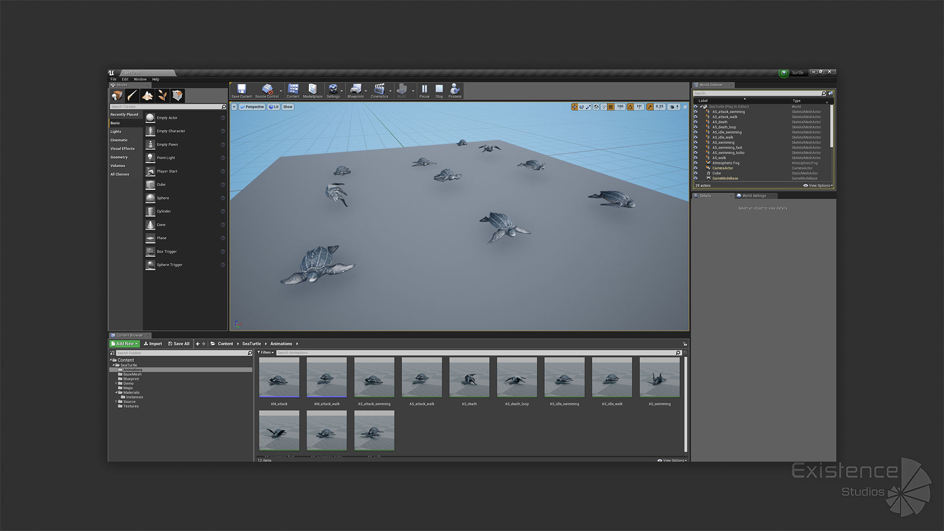The width and height of the screenshot is (944, 531).
Task: Click the Import button in Content Browser
Action: (153, 344)
